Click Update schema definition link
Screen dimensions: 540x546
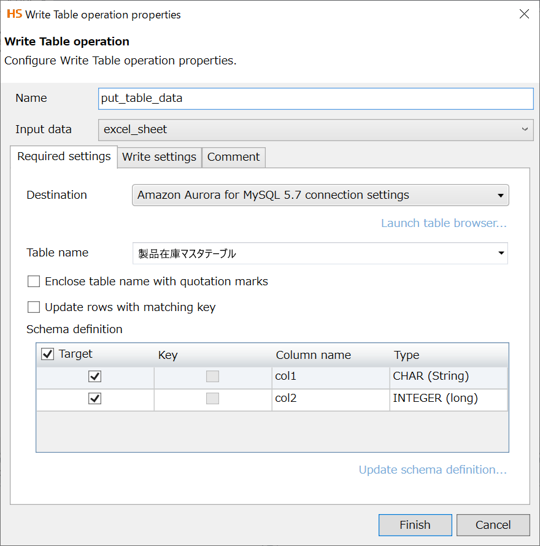pos(433,470)
